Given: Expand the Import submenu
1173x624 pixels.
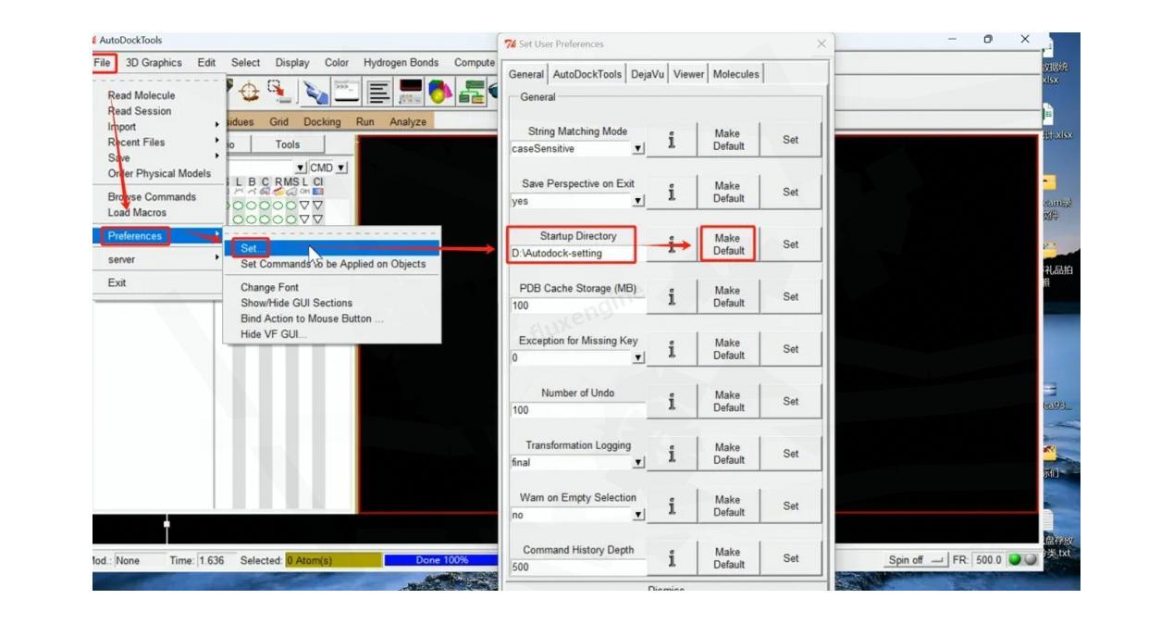Looking at the screenshot, I should point(159,127).
